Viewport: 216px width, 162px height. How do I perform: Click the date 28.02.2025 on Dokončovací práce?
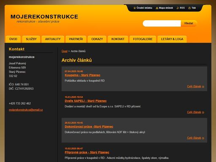pyautogui.click(x=74, y=123)
